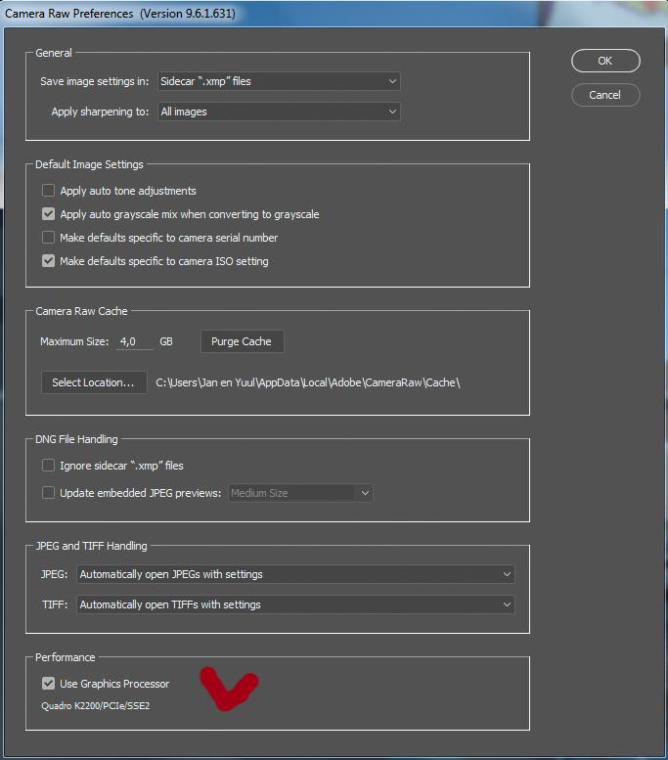Enable Update embedded JPEG previews checkbox
This screenshot has width=668, height=760.
tap(49, 493)
